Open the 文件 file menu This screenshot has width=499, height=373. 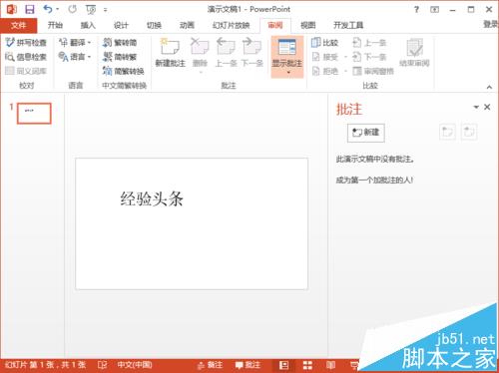[19, 25]
